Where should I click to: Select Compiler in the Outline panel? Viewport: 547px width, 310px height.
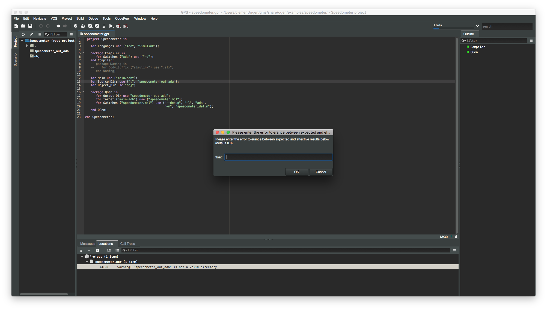pos(476,47)
